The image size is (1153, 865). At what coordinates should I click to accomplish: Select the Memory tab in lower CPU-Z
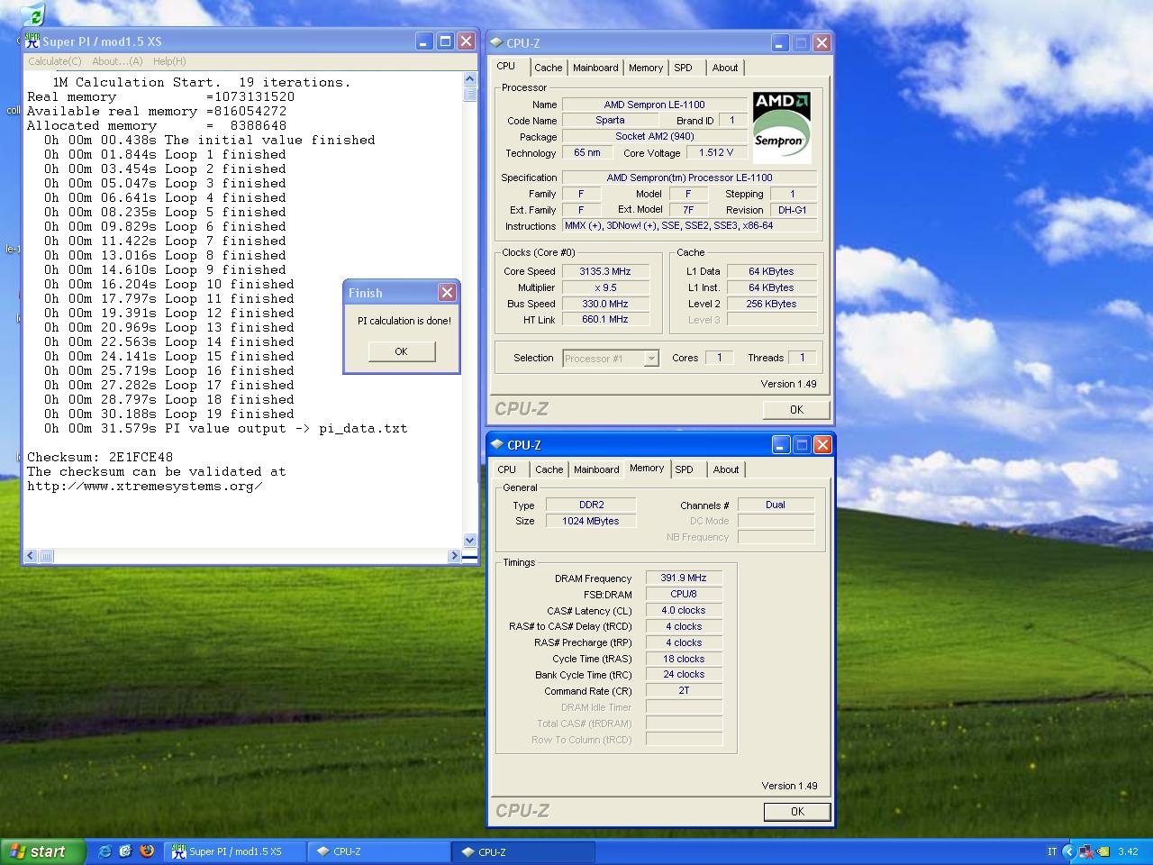pyautogui.click(x=647, y=469)
